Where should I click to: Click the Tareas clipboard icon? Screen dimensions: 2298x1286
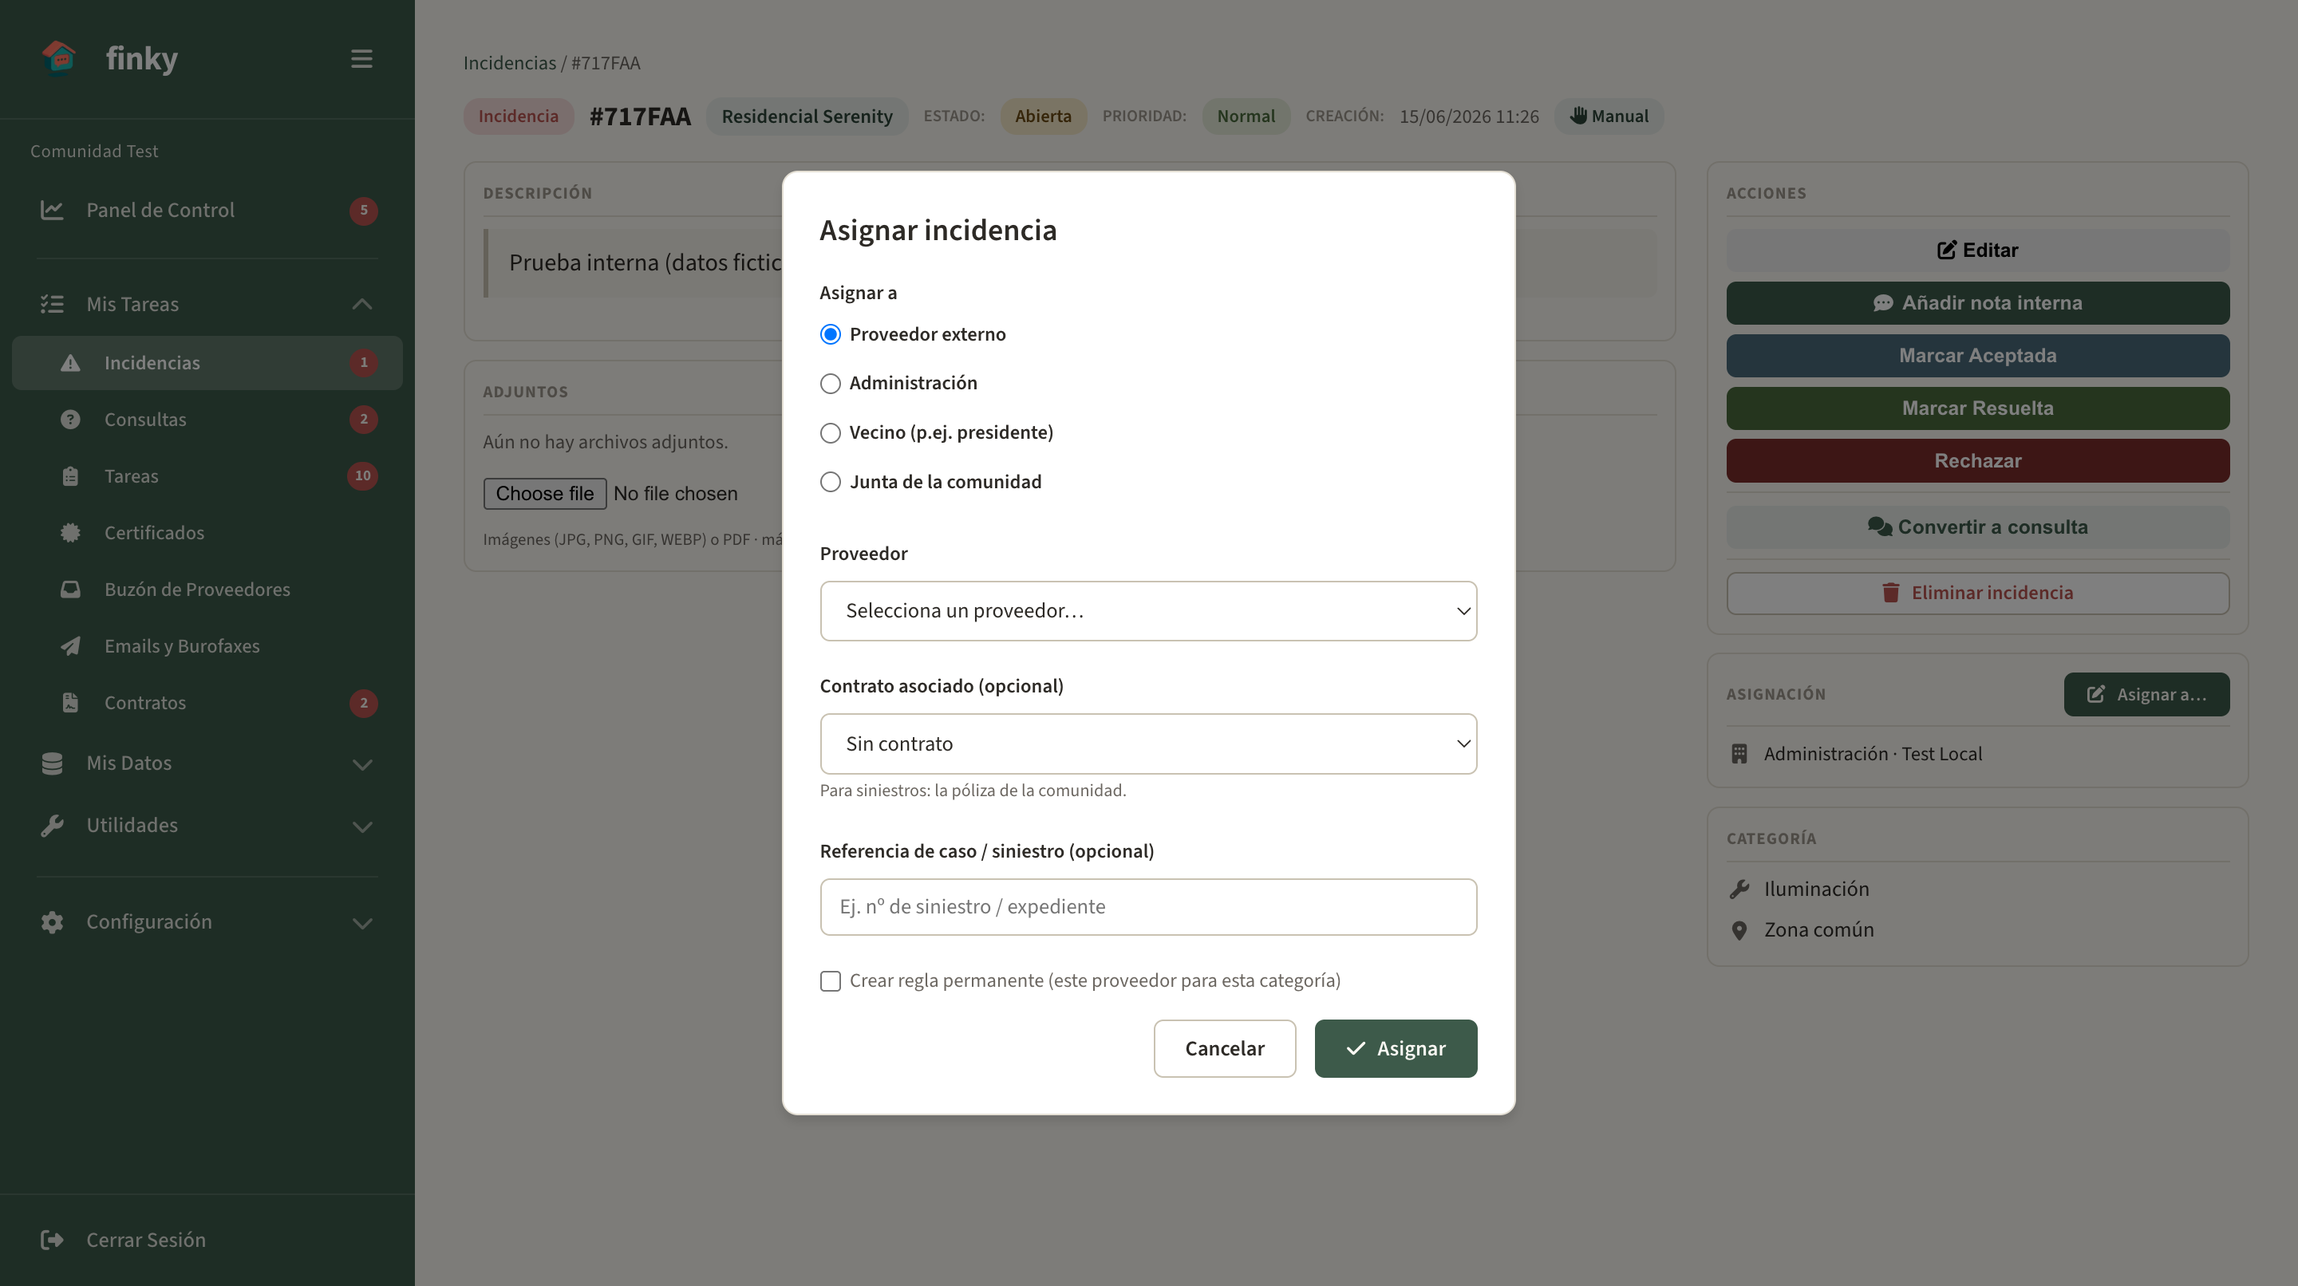(70, 476)
